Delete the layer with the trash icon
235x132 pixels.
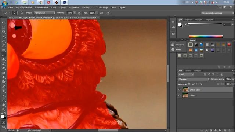coord(229,131)
